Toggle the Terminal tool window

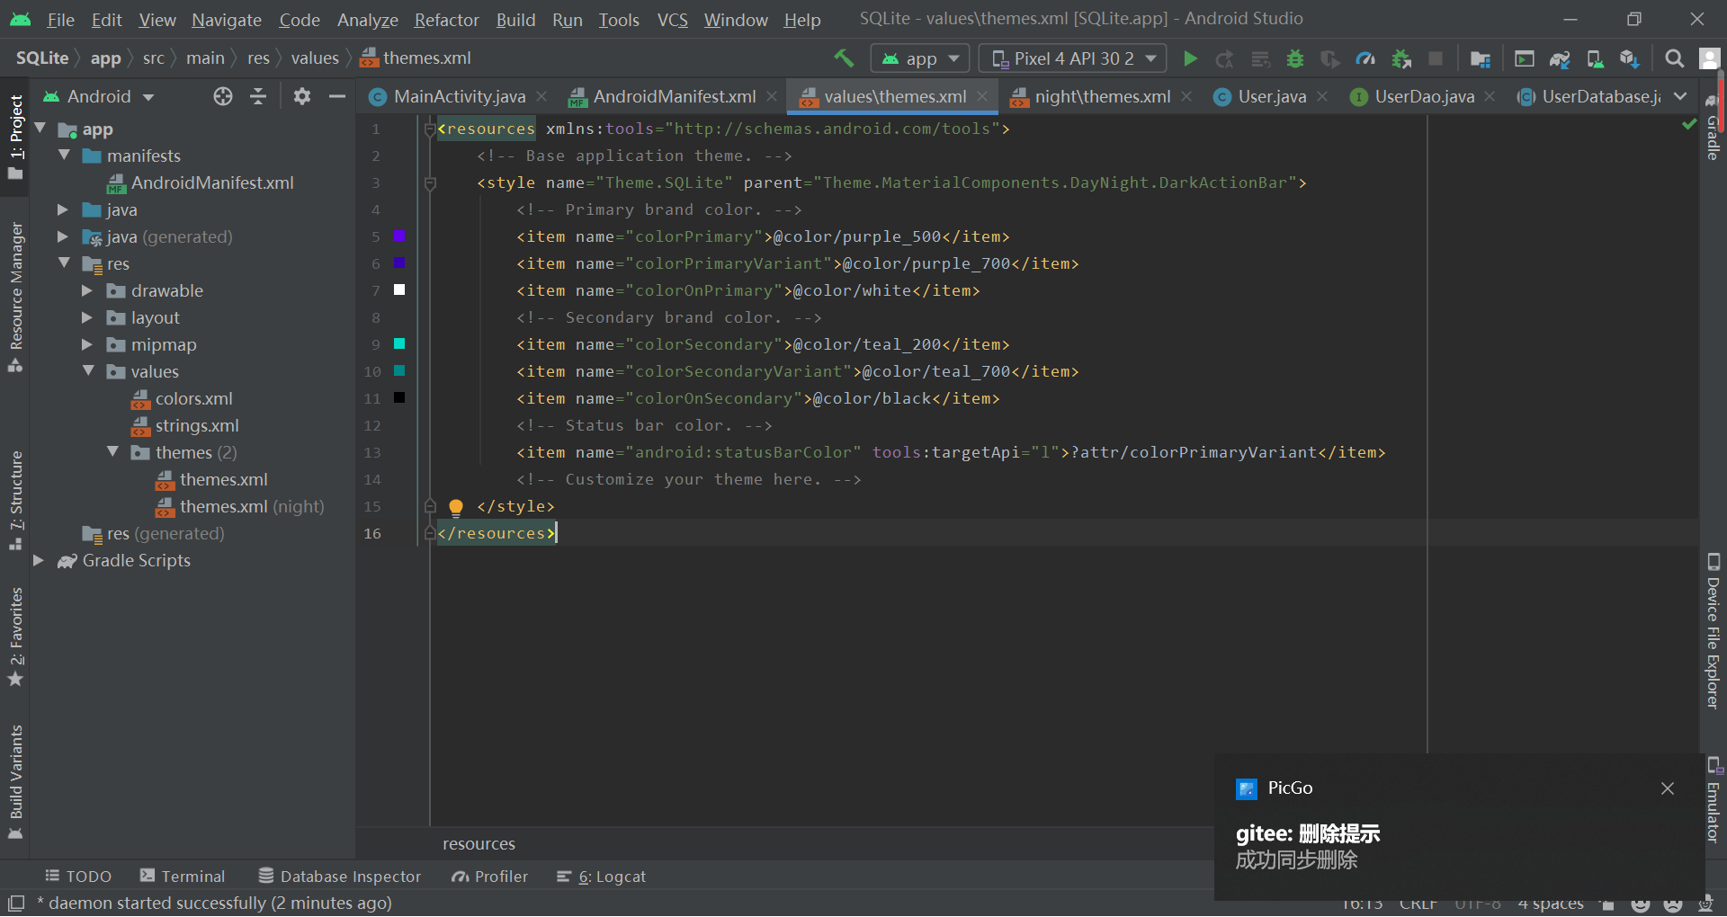pos(183,877)
